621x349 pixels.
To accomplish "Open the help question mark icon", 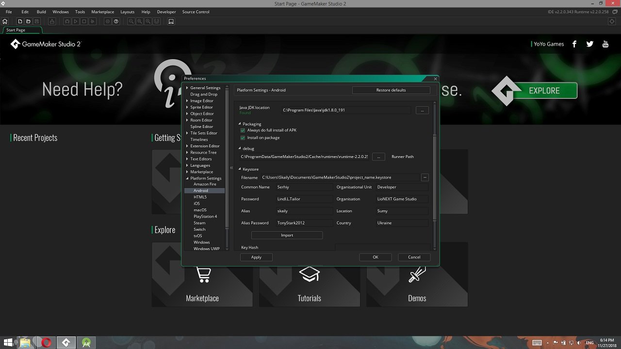I will click(116, 21).
